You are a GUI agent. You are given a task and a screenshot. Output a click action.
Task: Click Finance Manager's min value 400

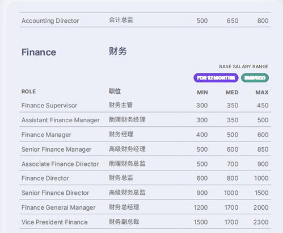[x=202, y=135]
